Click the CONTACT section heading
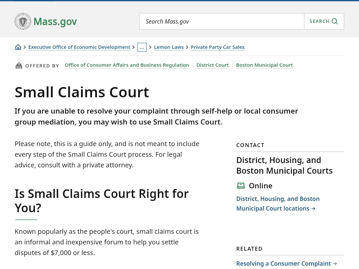 pos(250,145)
